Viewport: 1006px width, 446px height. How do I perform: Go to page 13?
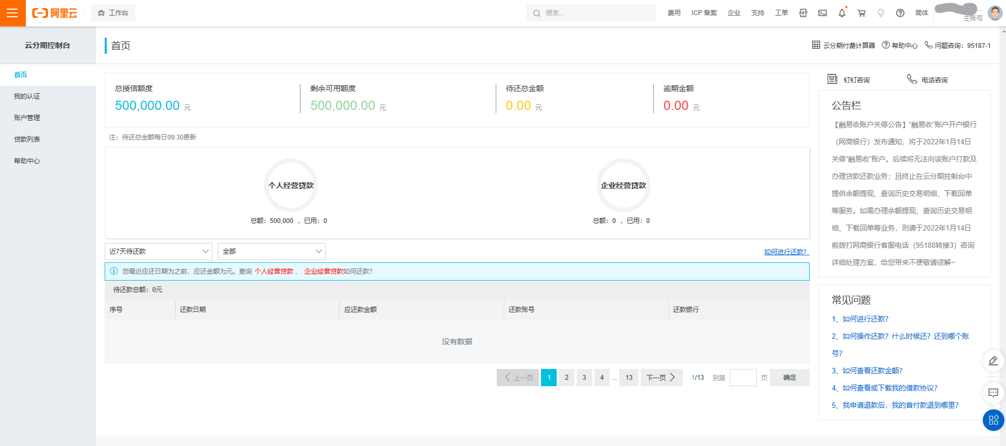pyautogui.click(x=629, y=378)
